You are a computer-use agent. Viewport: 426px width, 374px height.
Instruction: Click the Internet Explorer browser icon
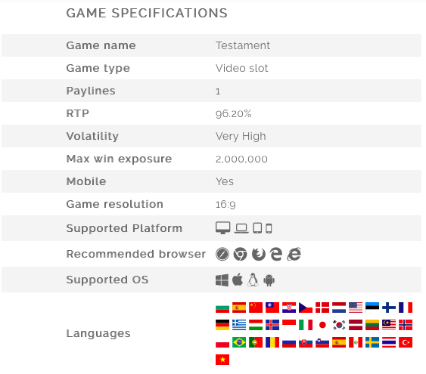click(x=294, y=254)
